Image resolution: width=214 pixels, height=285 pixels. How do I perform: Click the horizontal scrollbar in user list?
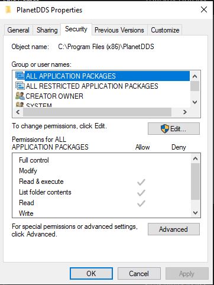click(x=98, y=112)
